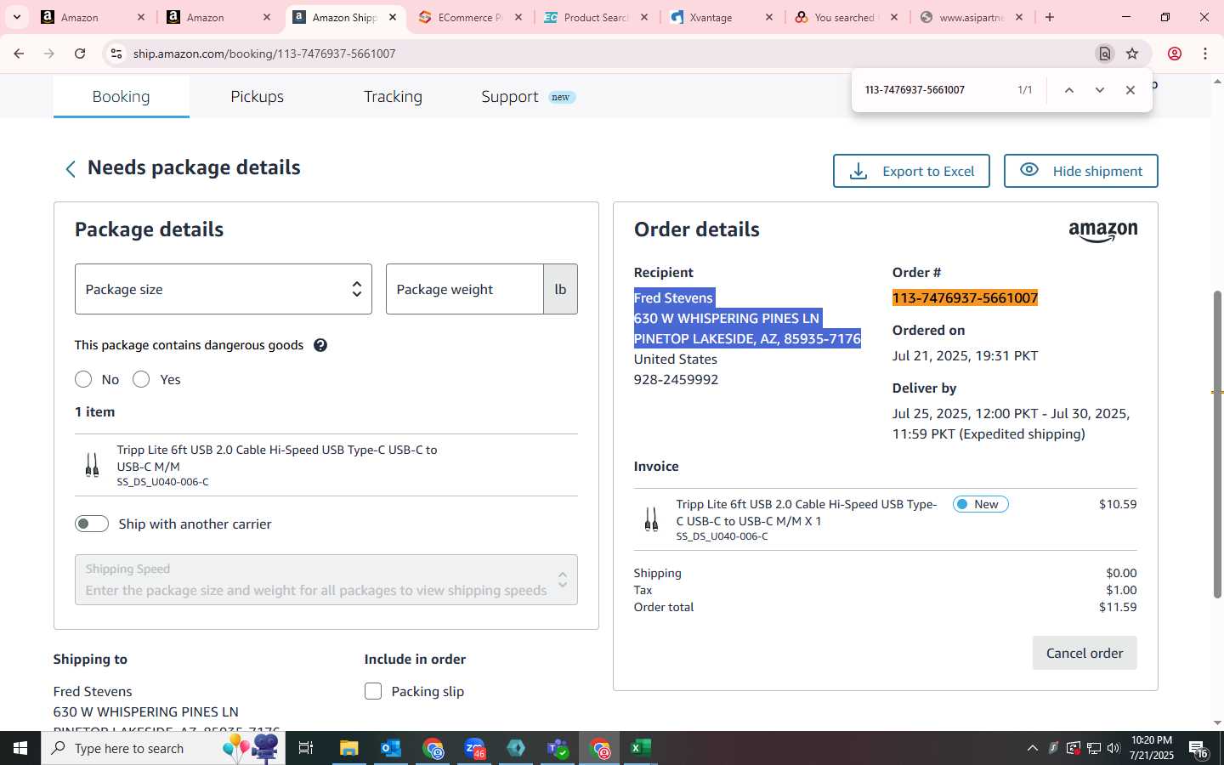Click the Cancel order button
The height and width of the screenshot is (765, 1224).
pyautogui.click(x=1085, y=653)
